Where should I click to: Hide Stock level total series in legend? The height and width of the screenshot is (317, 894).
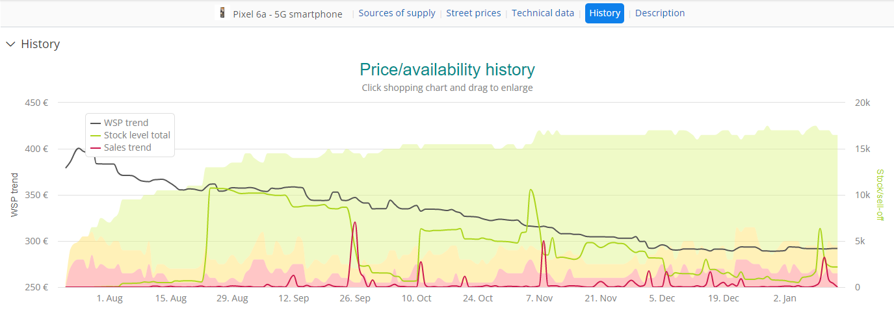point(137,135)
